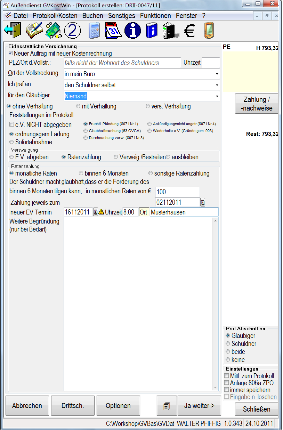The width and height of the screenshot is (283, 430).
Task: Select the 'mit Verhaftung' radio button
Action: (78, 106)
